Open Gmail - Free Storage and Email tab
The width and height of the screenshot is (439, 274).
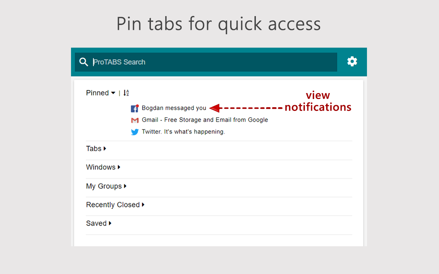pos(205,120)
